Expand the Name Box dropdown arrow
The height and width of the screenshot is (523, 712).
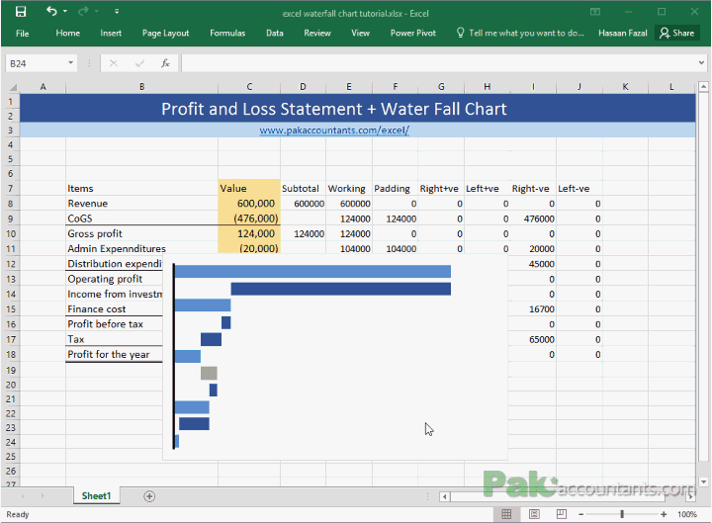click(x=71, y=63)
